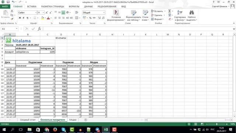Open the Windows notification center icon

230,130
